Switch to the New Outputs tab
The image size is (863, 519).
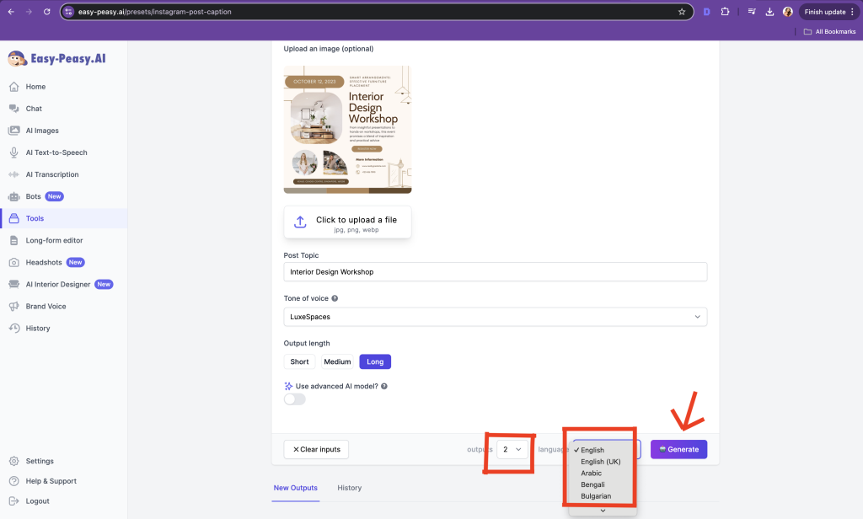[295, 488]
